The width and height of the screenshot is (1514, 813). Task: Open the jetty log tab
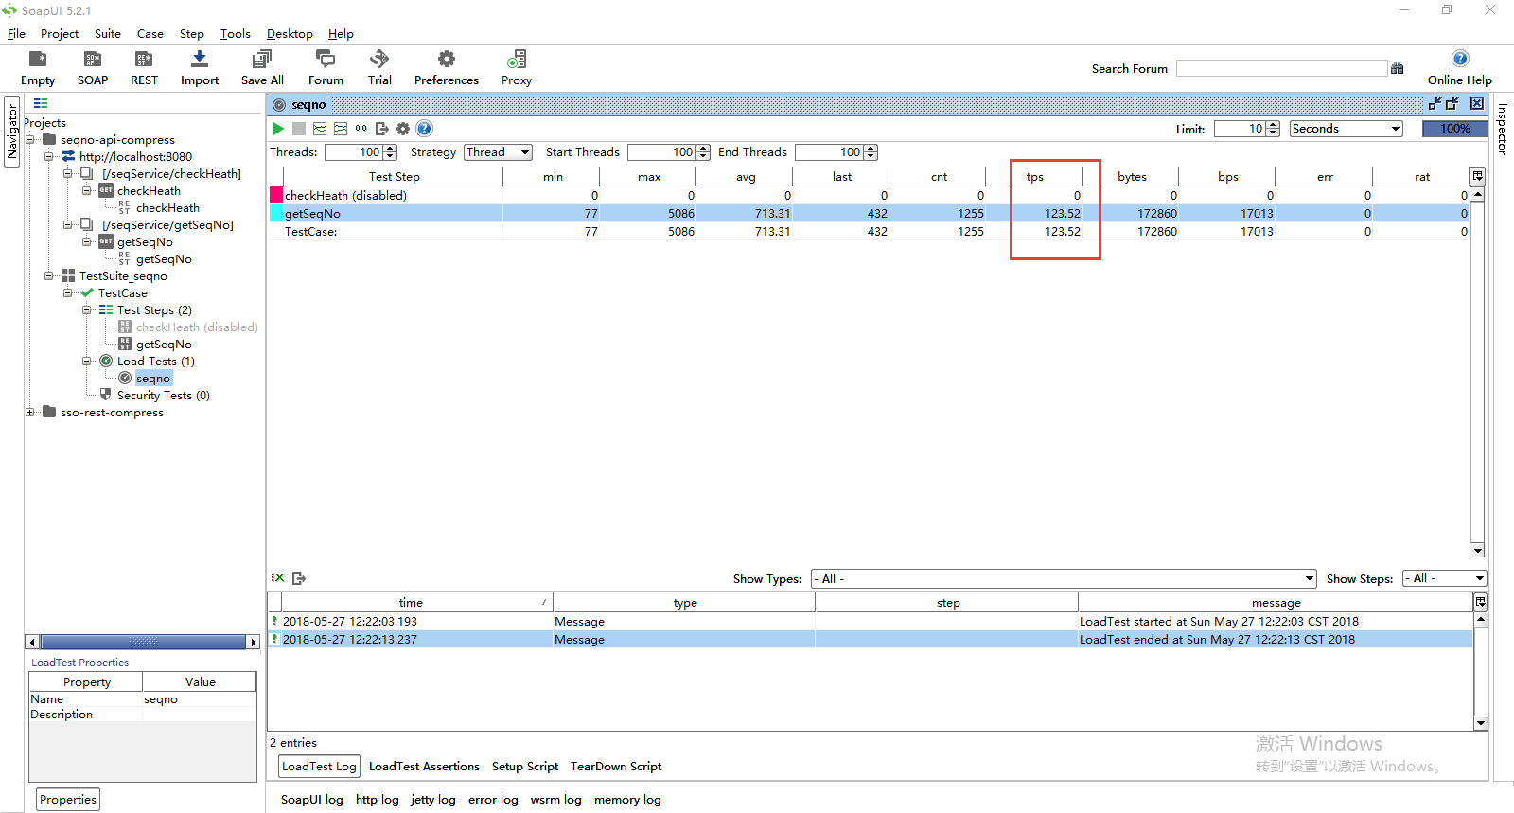pyautogui.click(x=433, y=800)
